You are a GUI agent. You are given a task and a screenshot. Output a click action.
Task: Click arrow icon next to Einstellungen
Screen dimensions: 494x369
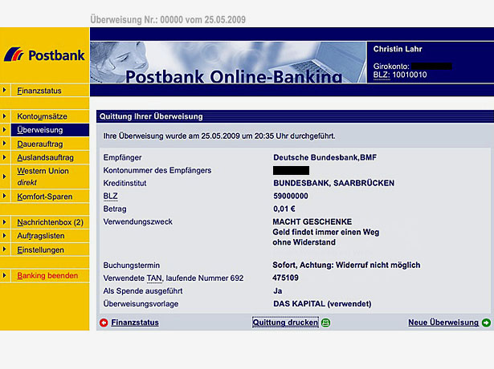(6, 249)
